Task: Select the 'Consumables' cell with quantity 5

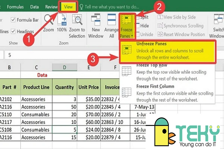Action: pyautogui.click(x=37, y=130)
